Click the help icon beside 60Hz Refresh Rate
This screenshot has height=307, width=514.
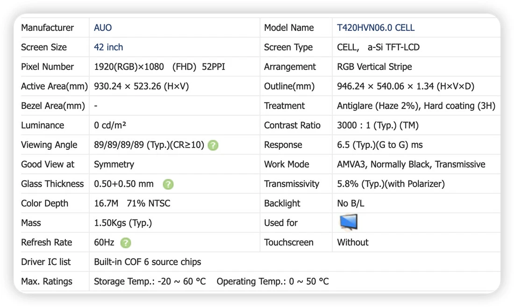126,243
